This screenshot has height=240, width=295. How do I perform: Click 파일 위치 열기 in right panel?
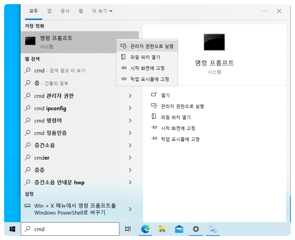pyautogui.click(x=176, y=117)
